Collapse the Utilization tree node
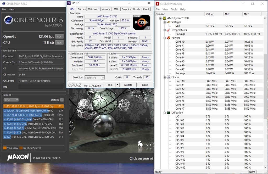Screen dimensions: 268x174 (164, 113)
